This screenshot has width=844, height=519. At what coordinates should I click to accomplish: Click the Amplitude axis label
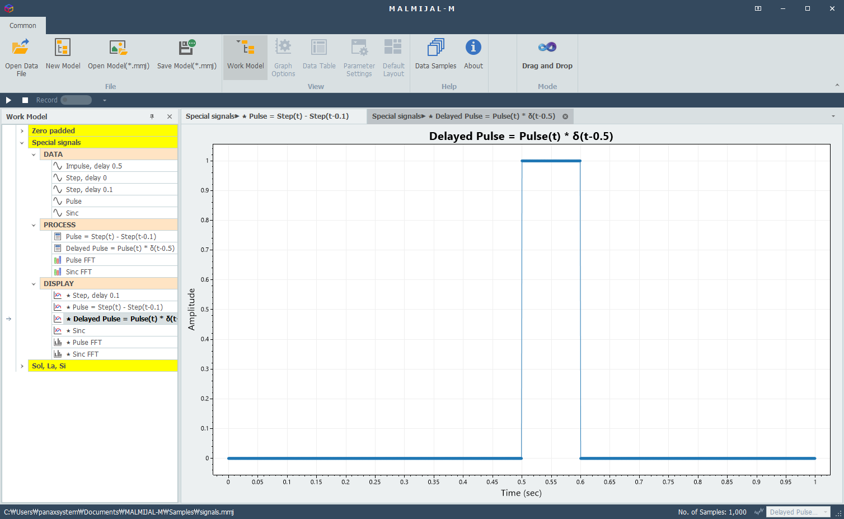(x=191, y=309)
